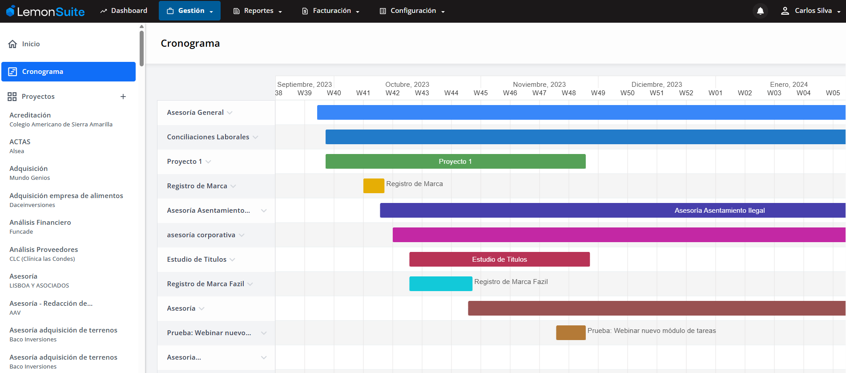Click the Carlos Silva user avatar icon

coord(785,11)
